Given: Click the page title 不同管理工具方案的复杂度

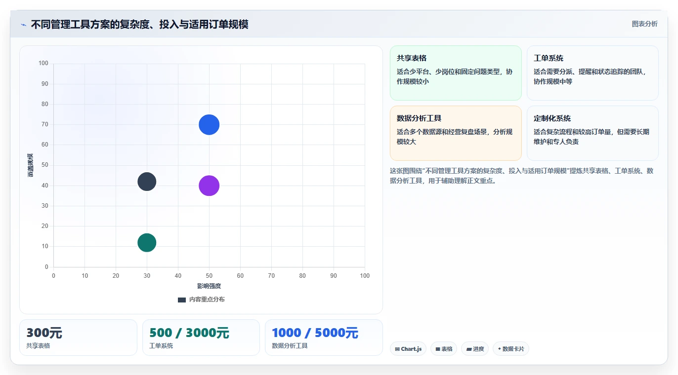Looking at the screenshot, I should [x=139, y=24].
